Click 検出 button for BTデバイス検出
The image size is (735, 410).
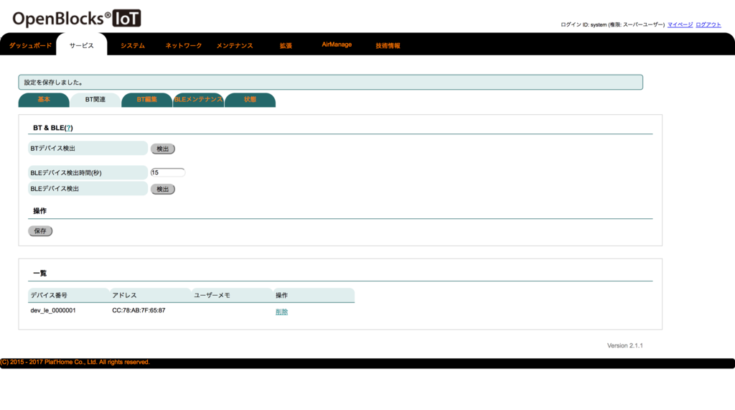click(163, 149)
